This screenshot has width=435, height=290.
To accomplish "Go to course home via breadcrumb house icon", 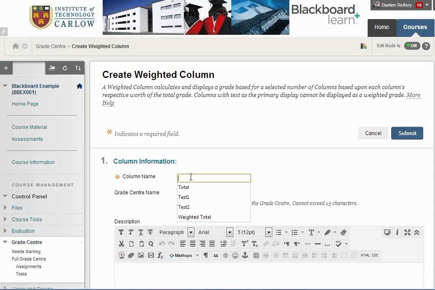I will tap(16, 46).
